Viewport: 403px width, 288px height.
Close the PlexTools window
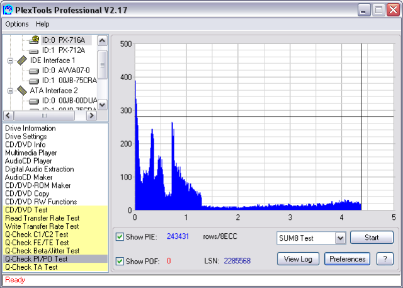coord(394,10)
